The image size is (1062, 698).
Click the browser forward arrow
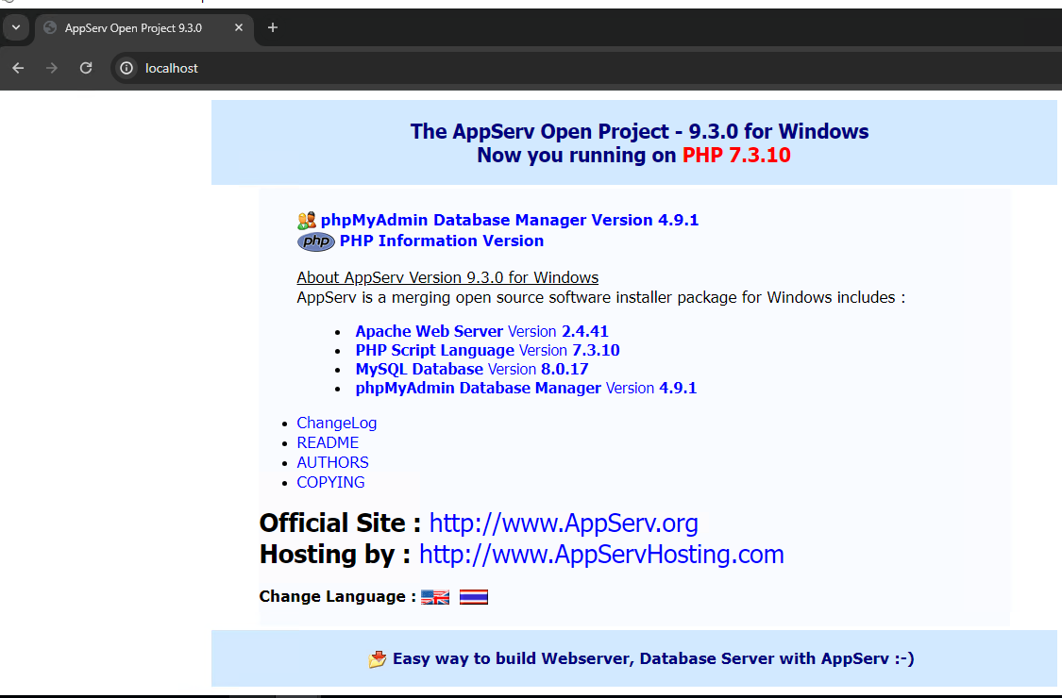tap(52, 68)
